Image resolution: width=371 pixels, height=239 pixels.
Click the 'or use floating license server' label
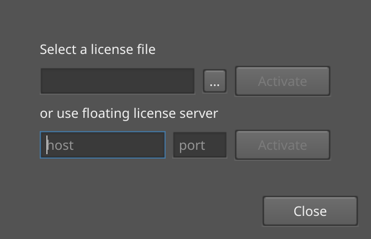pyautogui.click(x=129, y=113)
